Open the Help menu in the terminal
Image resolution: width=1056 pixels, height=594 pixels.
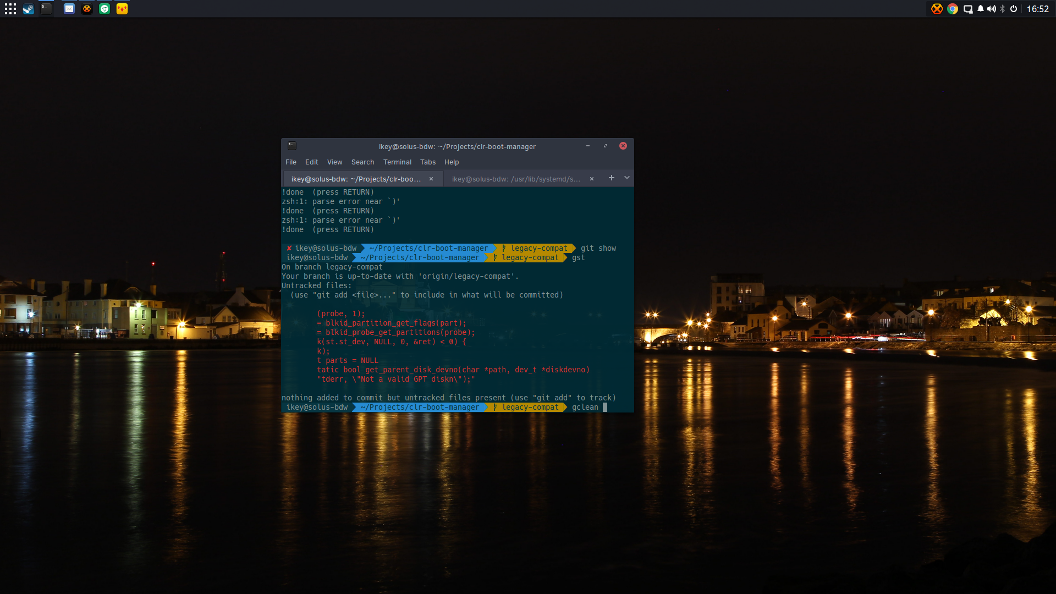point(452,162)
